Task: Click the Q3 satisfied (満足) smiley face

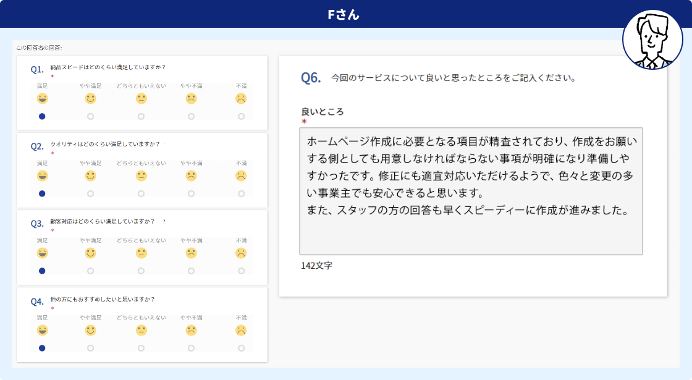Action: coord(42,253)
